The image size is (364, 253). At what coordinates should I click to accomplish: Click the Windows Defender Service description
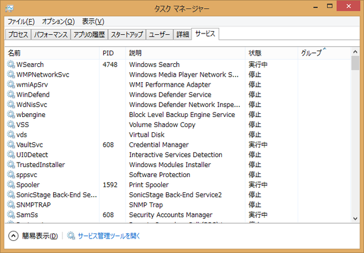[x=170, y=94]
